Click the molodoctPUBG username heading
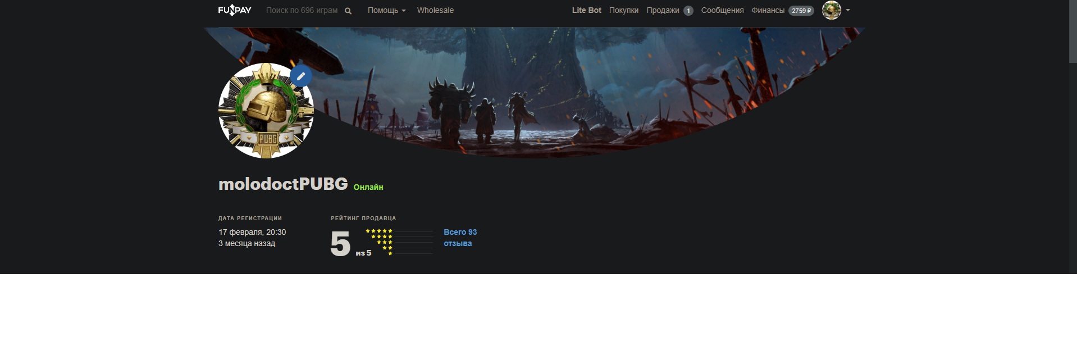Image resolution: width=1077 pixels, height=364 pixels. [x=283, y=184]
